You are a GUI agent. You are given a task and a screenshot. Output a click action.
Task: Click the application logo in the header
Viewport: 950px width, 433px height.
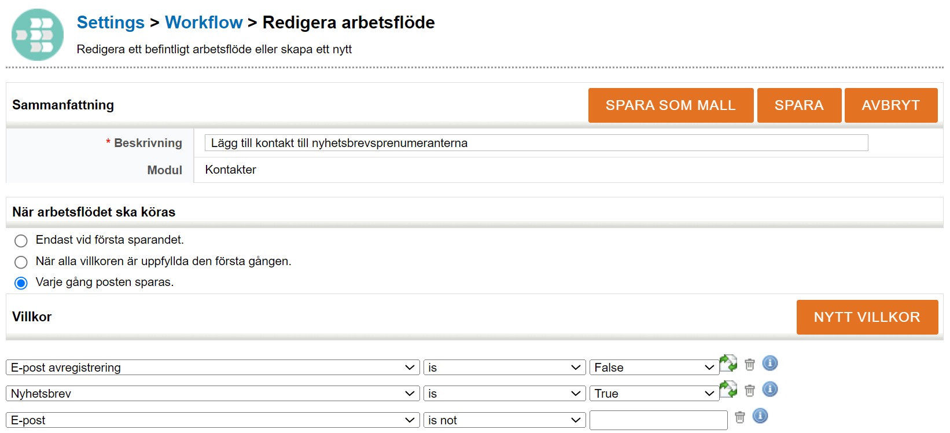pos(37,35)
